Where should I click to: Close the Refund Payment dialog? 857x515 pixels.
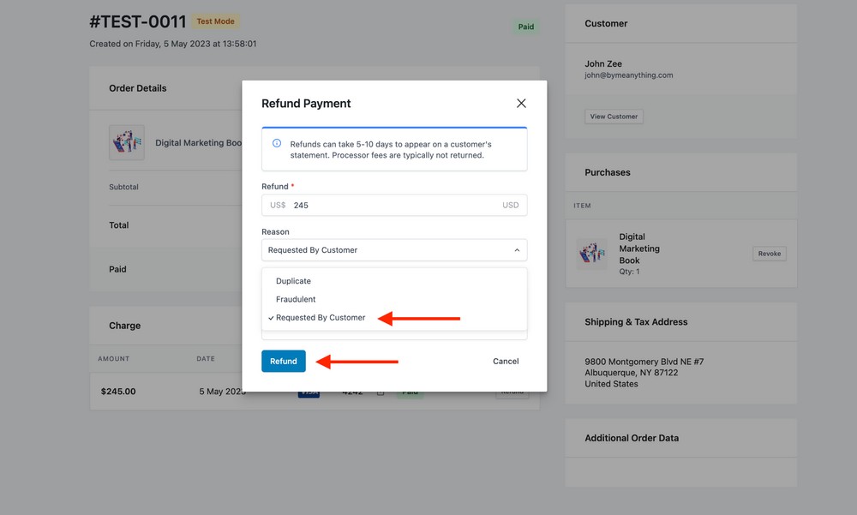tap(520, 102)
